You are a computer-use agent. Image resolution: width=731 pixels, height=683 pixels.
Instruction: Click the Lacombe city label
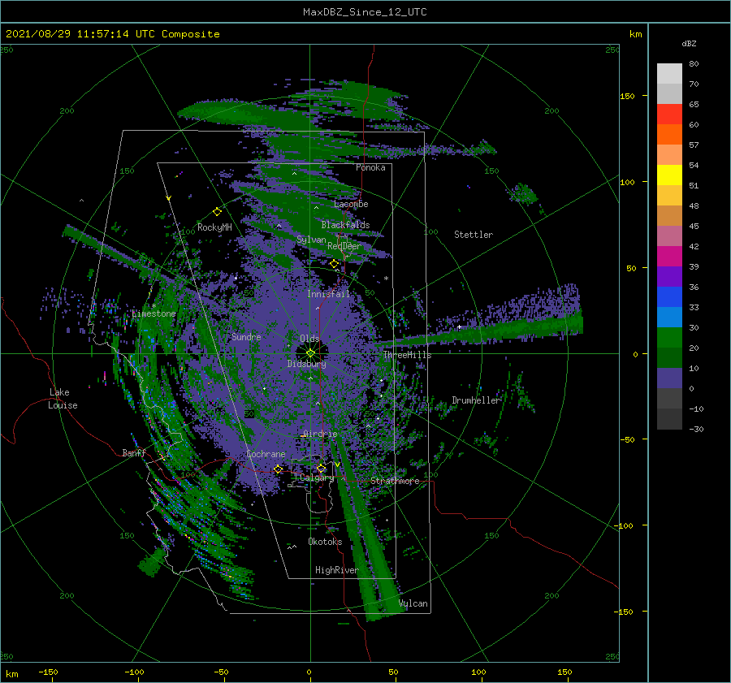click(x=351, y=204)
